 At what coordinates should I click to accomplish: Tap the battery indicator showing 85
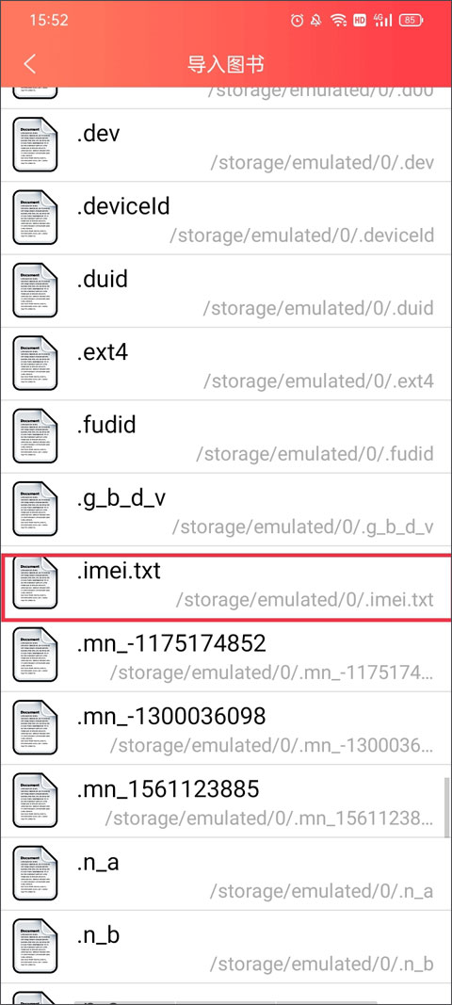[x=411, y=21]
